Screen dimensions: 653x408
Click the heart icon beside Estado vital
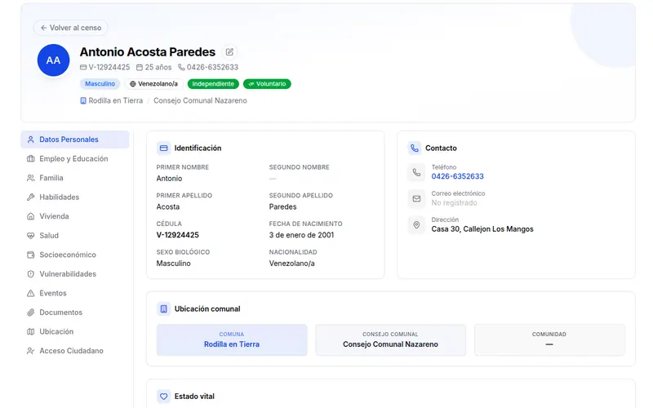[x=164, y=397]
